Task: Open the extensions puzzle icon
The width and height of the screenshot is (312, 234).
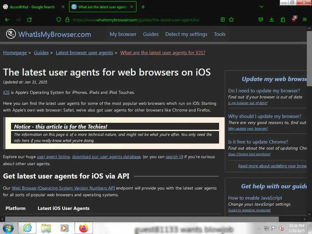Action: click(283, 19)
